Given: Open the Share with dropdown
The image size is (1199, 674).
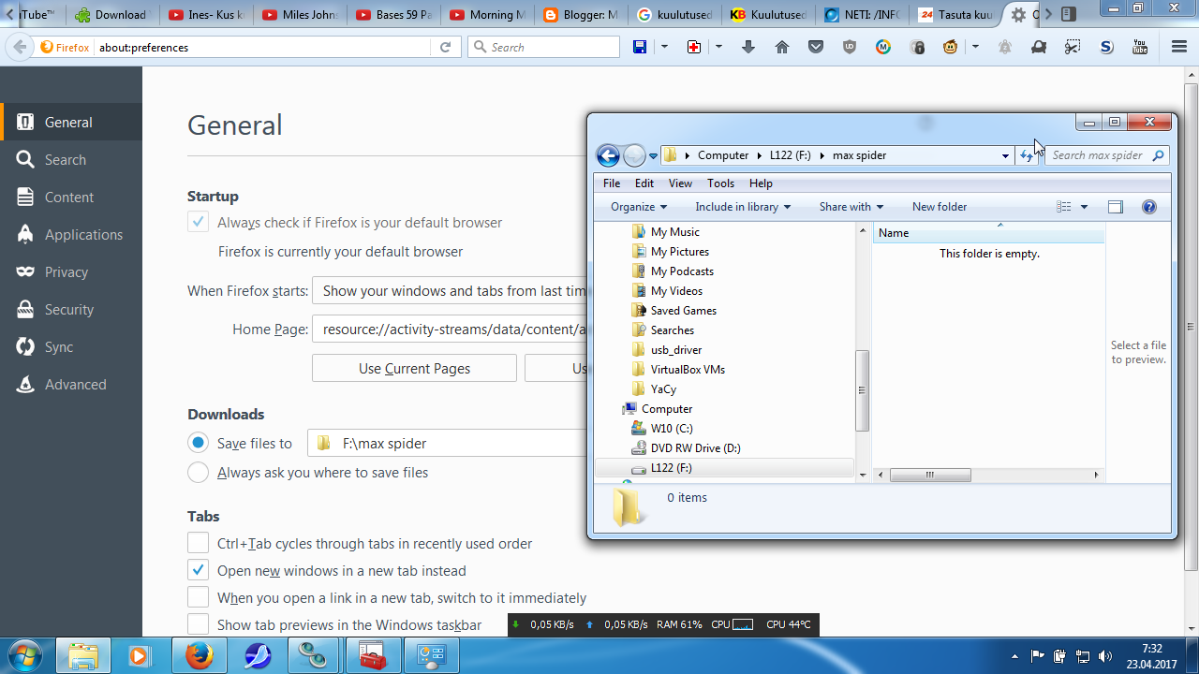Looking at the screenshot, I should (x=851, y=207).
